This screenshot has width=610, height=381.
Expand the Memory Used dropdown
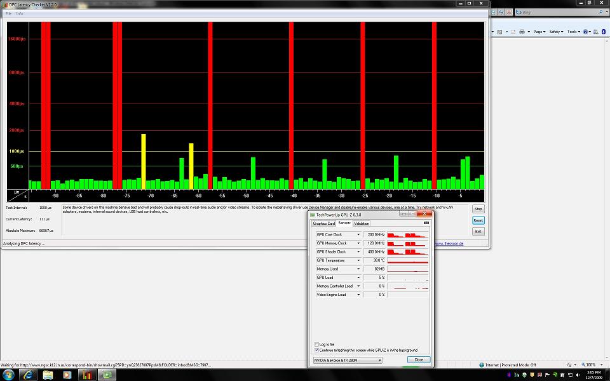tap(358, 269)
